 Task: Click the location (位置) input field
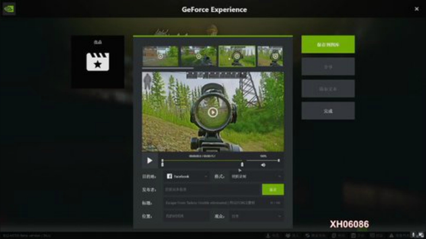click(x=186, y=216)
